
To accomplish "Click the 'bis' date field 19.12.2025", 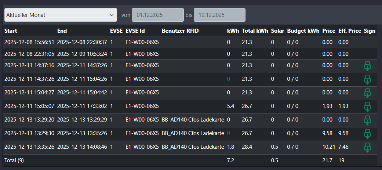I will coord(219,15).
